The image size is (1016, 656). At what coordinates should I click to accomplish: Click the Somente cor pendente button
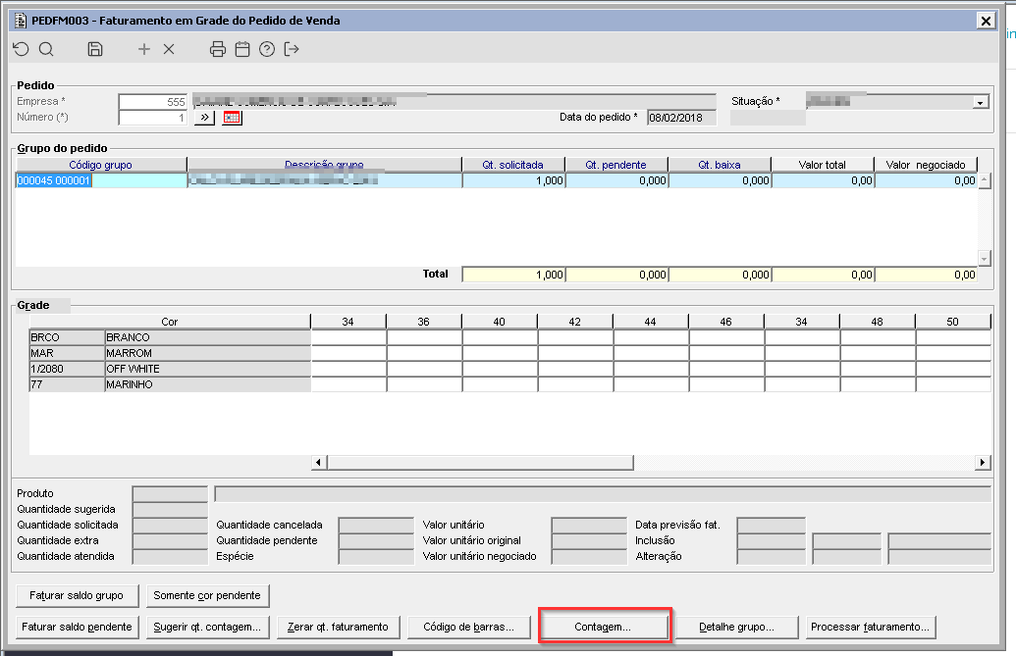[x=207, y=596]
